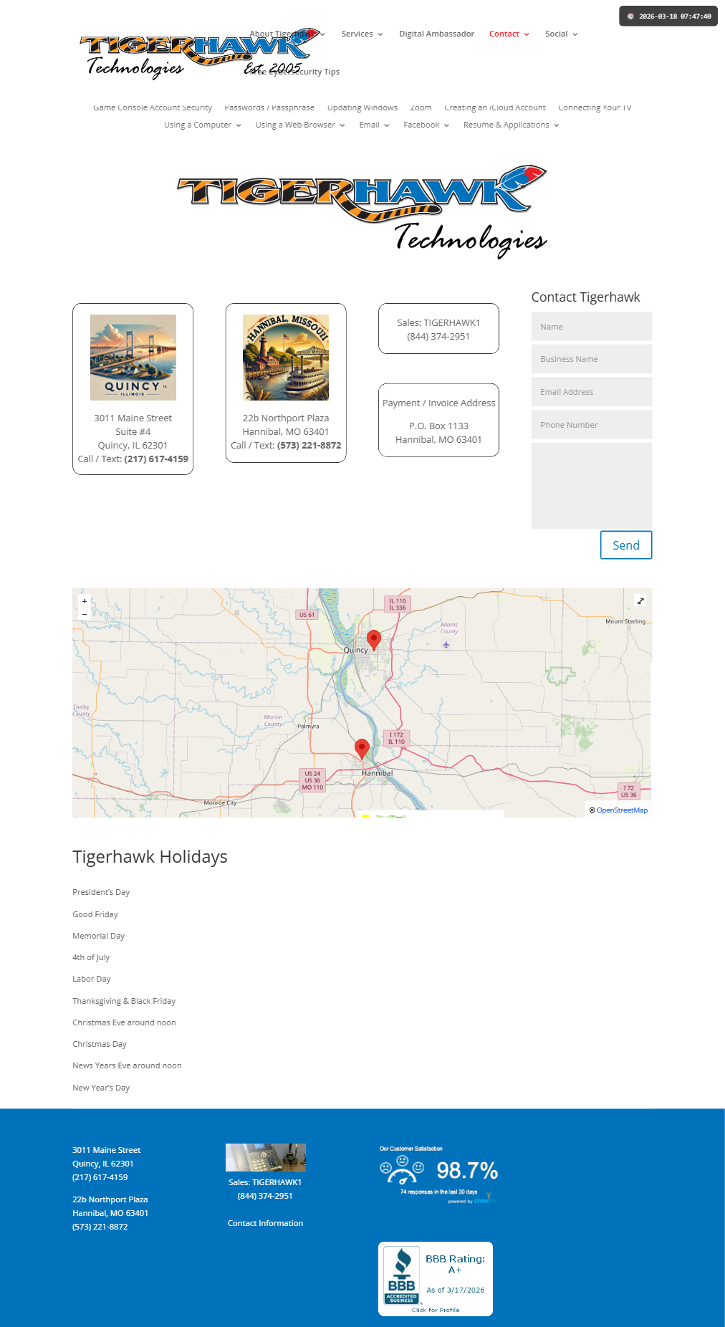Click the Name input field

pyautogui.click(x=592, y=326)
